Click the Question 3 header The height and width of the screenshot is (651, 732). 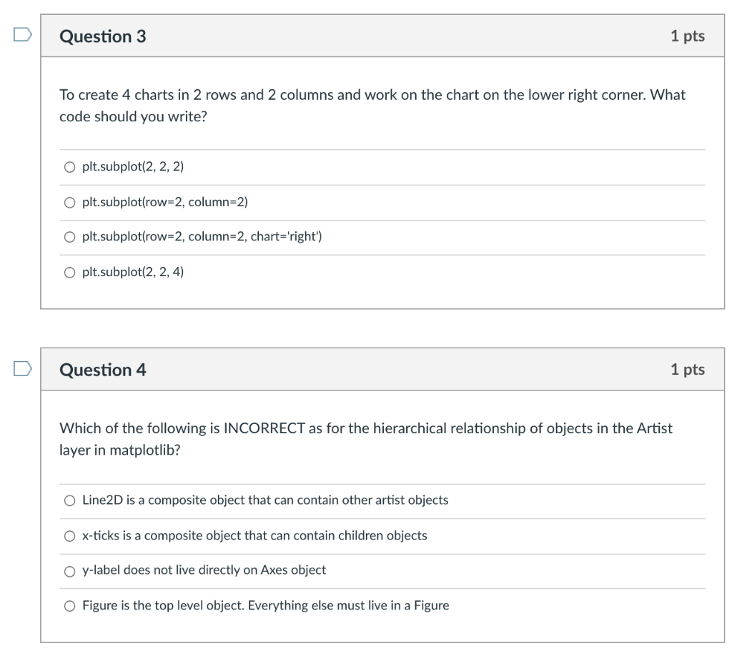pos(102,36)
